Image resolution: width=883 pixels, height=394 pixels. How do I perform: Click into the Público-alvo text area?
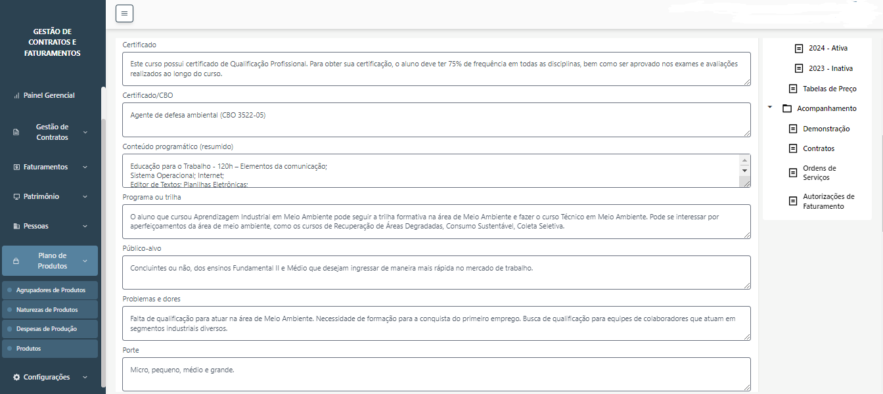tap(436, 272)
